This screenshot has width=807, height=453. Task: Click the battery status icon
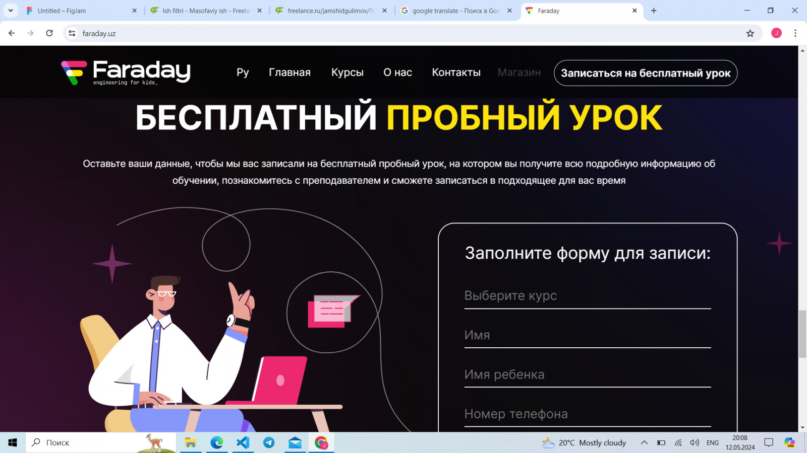tap(661, 442)
